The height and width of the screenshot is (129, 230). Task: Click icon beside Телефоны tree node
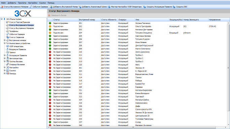tap(7, 31)
